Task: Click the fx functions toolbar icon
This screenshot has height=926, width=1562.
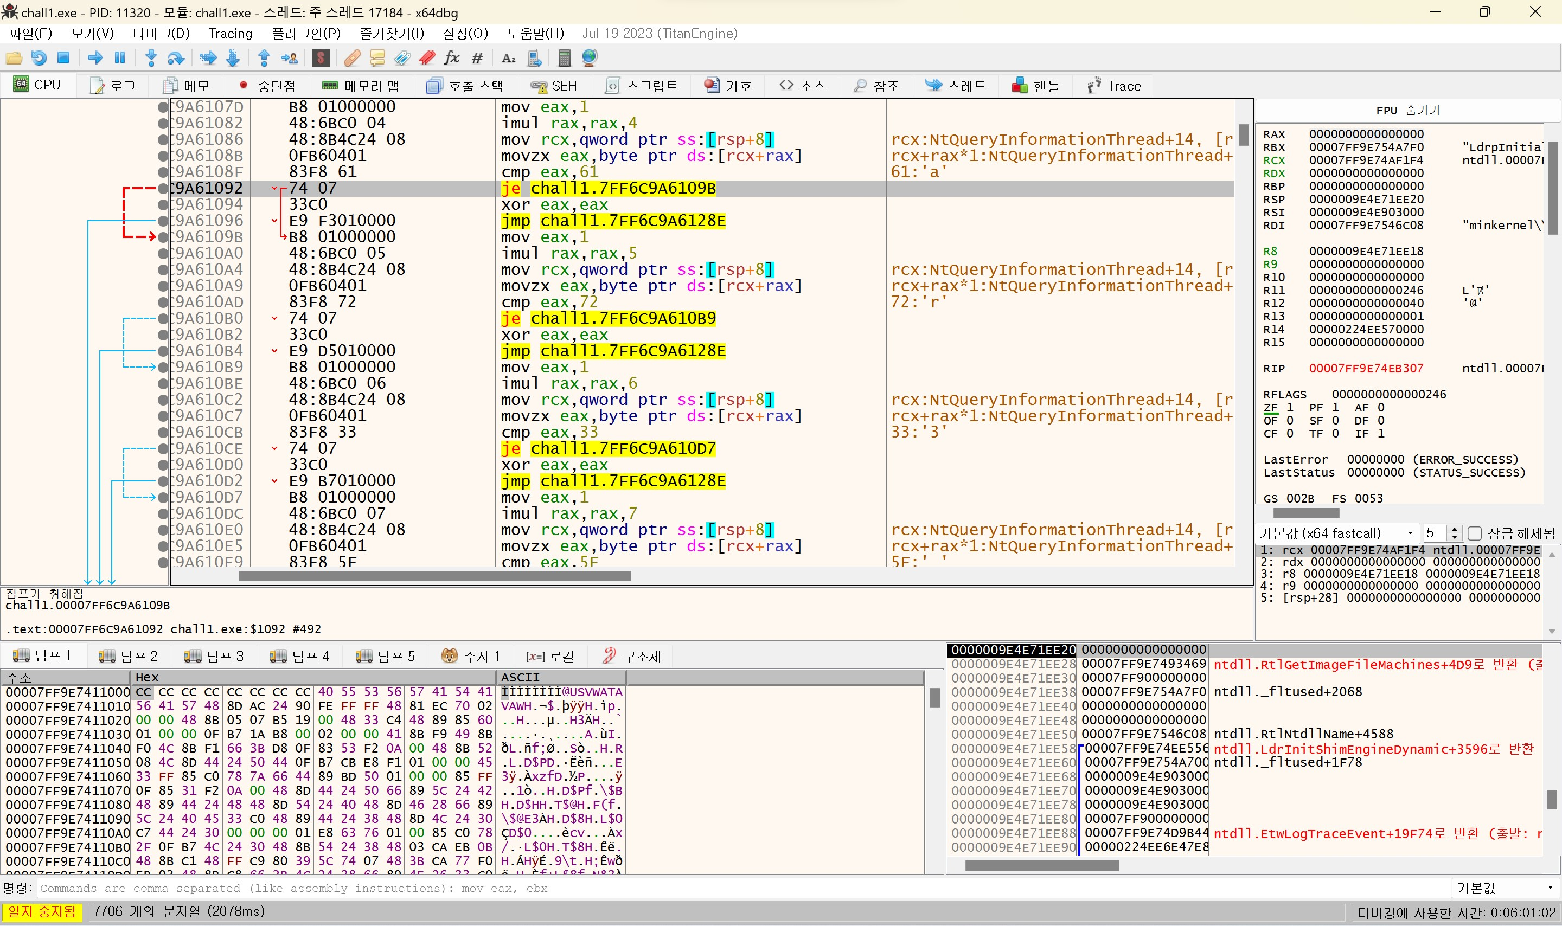Action: (x=451, y=58)
